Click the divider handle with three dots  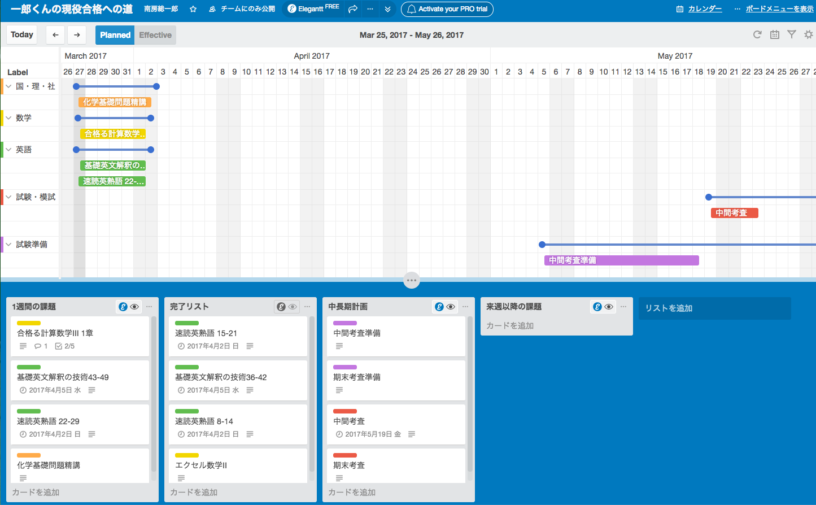pyautogui.click(x=412, y=280)
